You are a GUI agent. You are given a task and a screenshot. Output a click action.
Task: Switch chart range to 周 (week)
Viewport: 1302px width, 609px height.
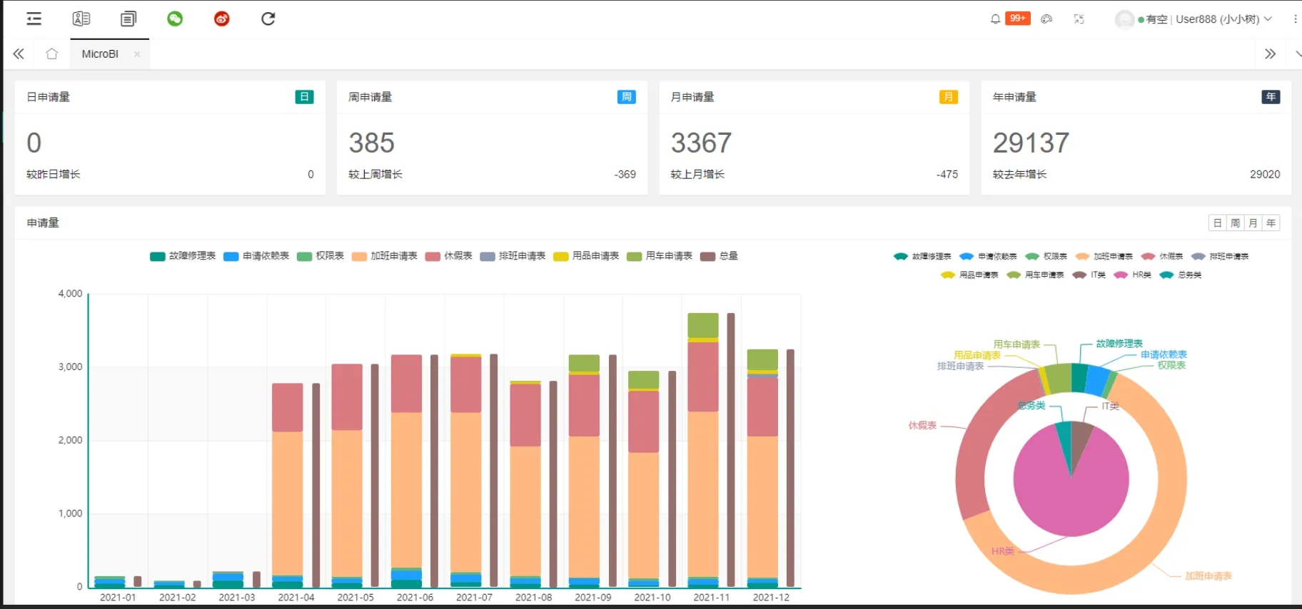[x=1235, y=223]
